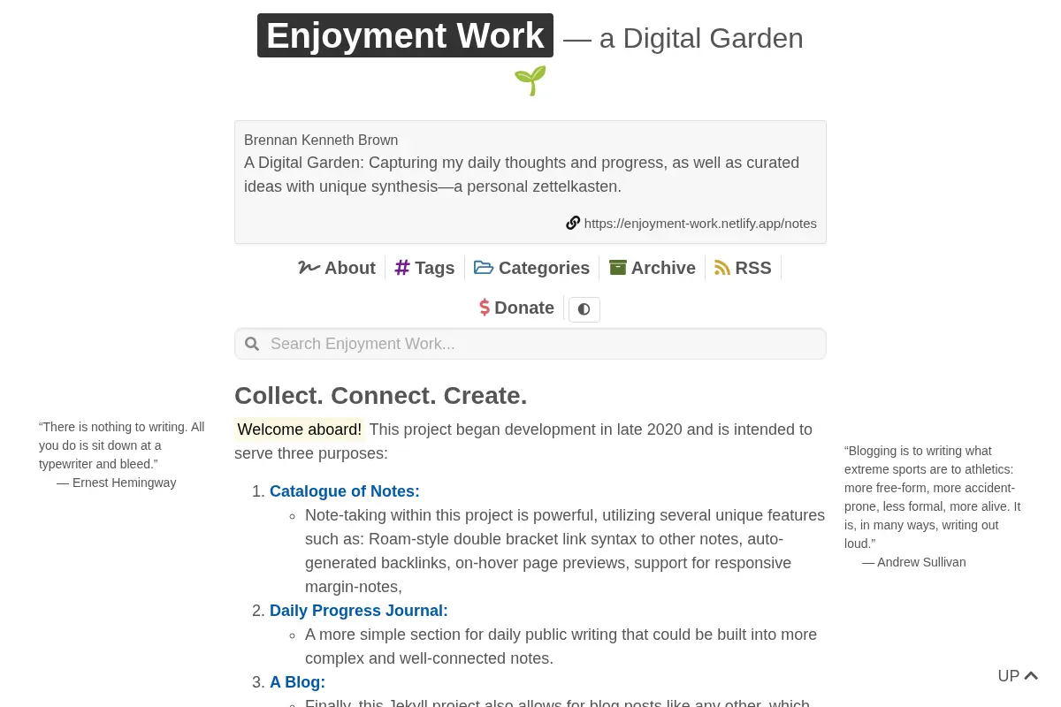Click the purple hashtag Tags icon

coord(402,267)
